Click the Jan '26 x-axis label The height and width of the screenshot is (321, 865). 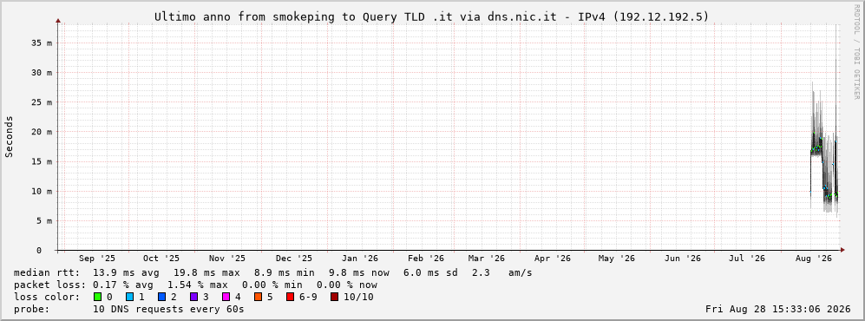coord(360,259)
